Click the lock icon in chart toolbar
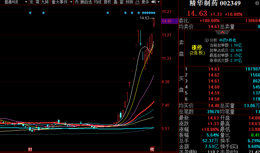260x153 pixels. pos(137,2)
